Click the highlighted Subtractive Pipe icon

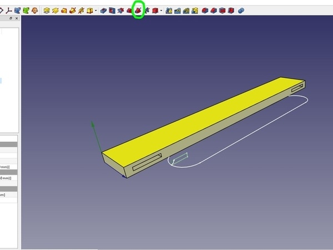pyautogui.click(x=138, y=10)
